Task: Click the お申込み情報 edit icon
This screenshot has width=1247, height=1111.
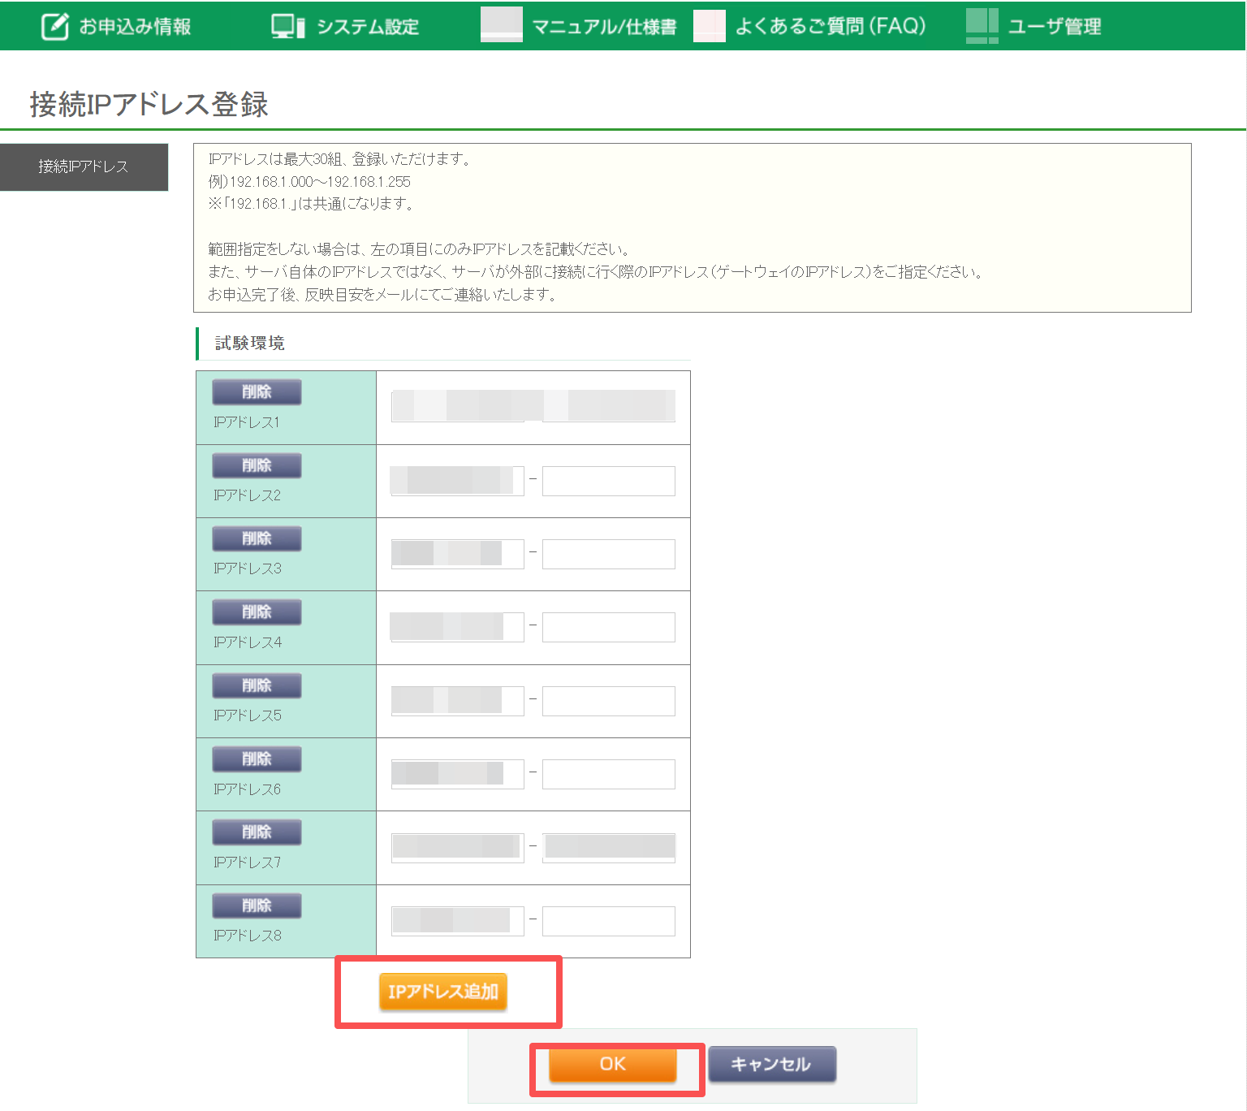Action: pos(54,26)
